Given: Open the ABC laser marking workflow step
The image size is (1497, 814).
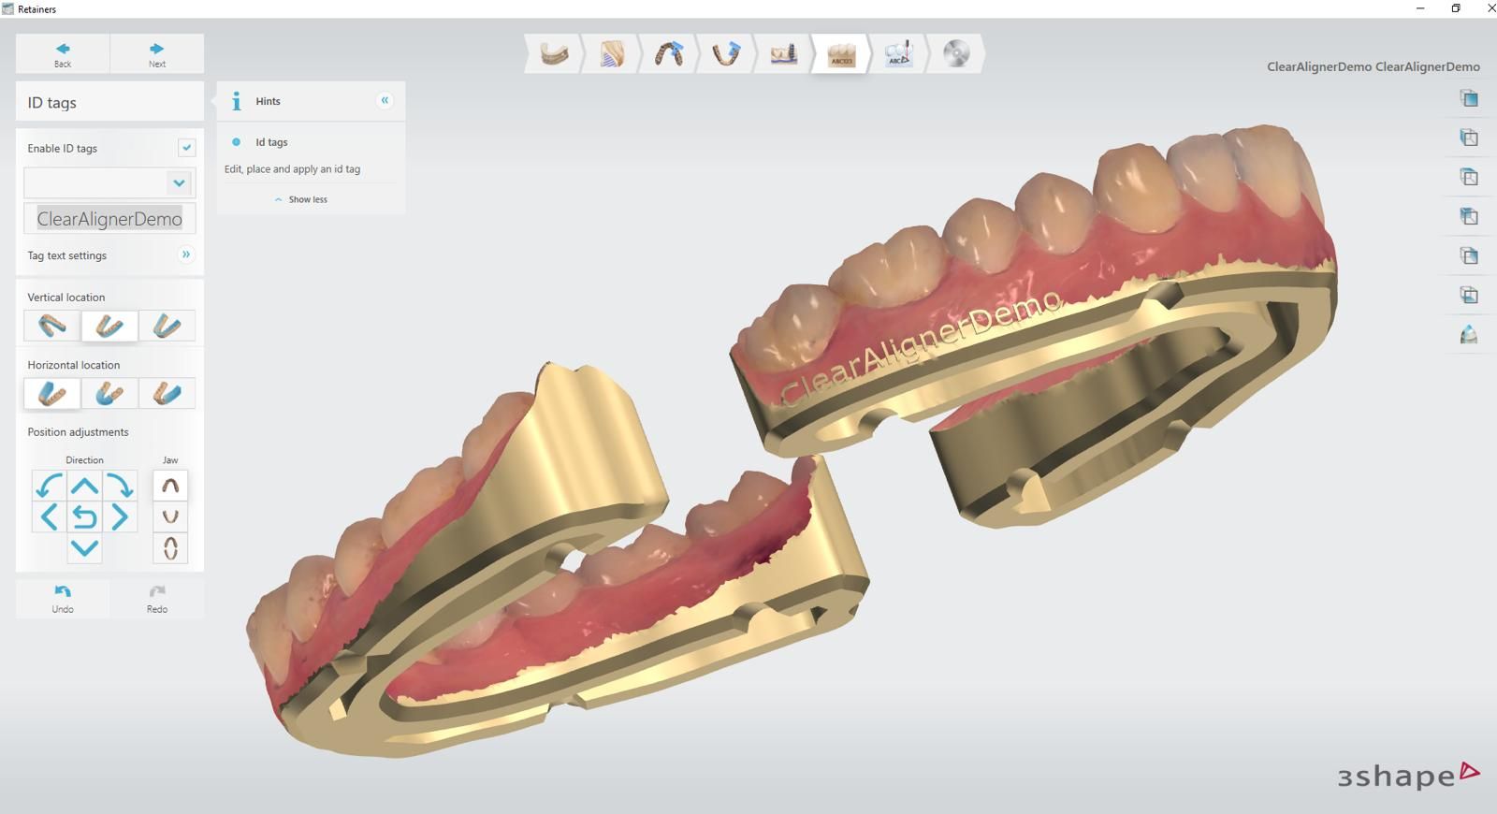Looking at the screenshot, I should 898,54.
